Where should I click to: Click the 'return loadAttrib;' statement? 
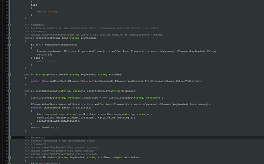(x=45, y=127)
